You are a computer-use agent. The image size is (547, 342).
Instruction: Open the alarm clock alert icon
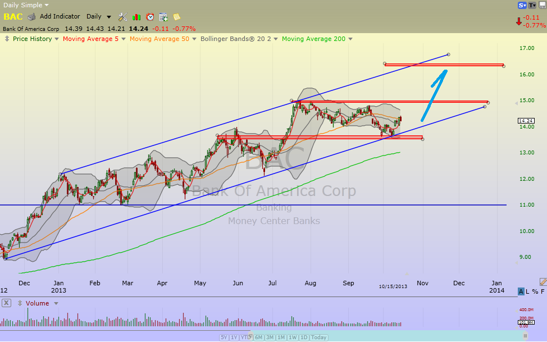pos(150,17)
